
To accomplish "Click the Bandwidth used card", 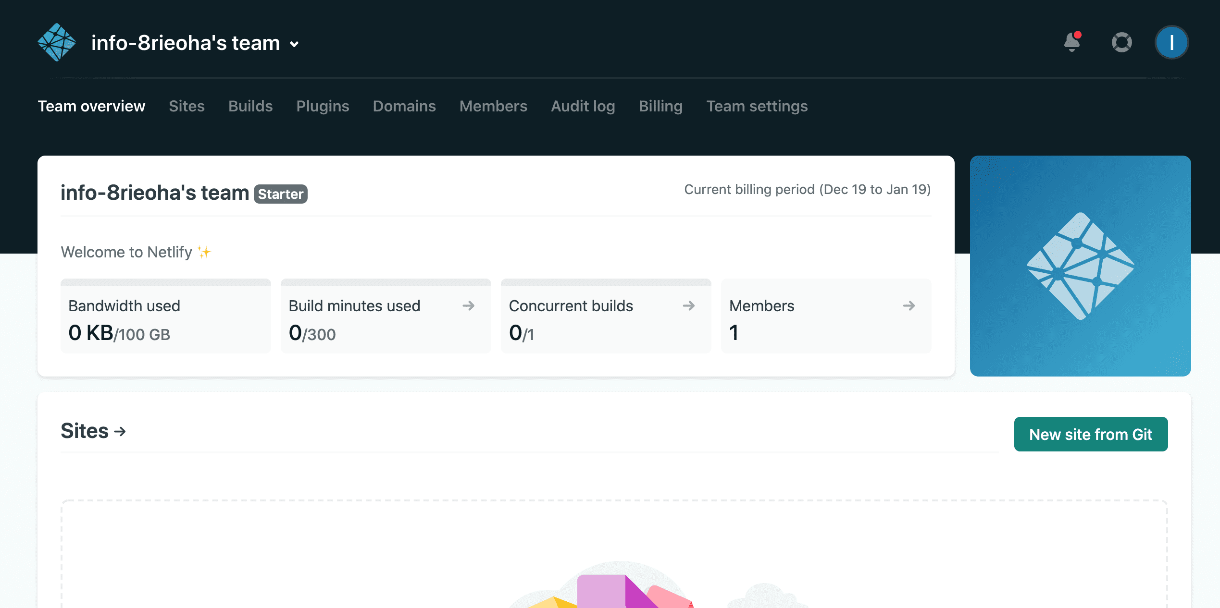I will coord(166,316).
